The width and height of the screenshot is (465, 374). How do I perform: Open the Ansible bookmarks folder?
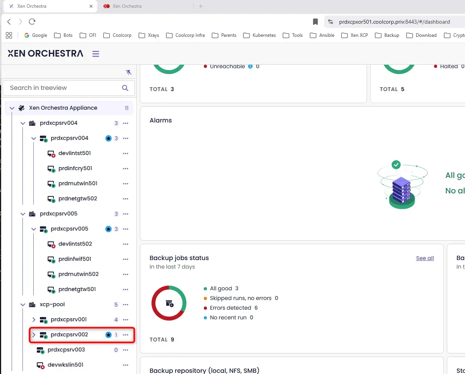coord(322,35)
